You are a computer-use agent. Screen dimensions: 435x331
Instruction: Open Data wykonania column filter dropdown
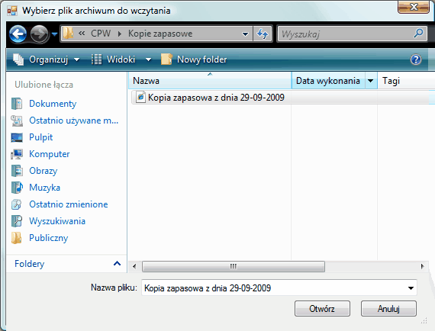(371, 81)
